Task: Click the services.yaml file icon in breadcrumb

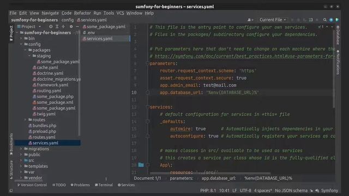Action: click(79, 20)
